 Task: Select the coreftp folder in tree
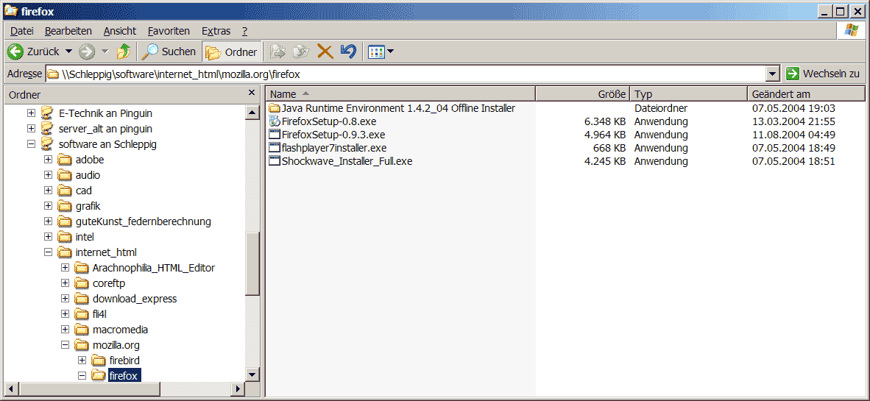coord(109,283)
